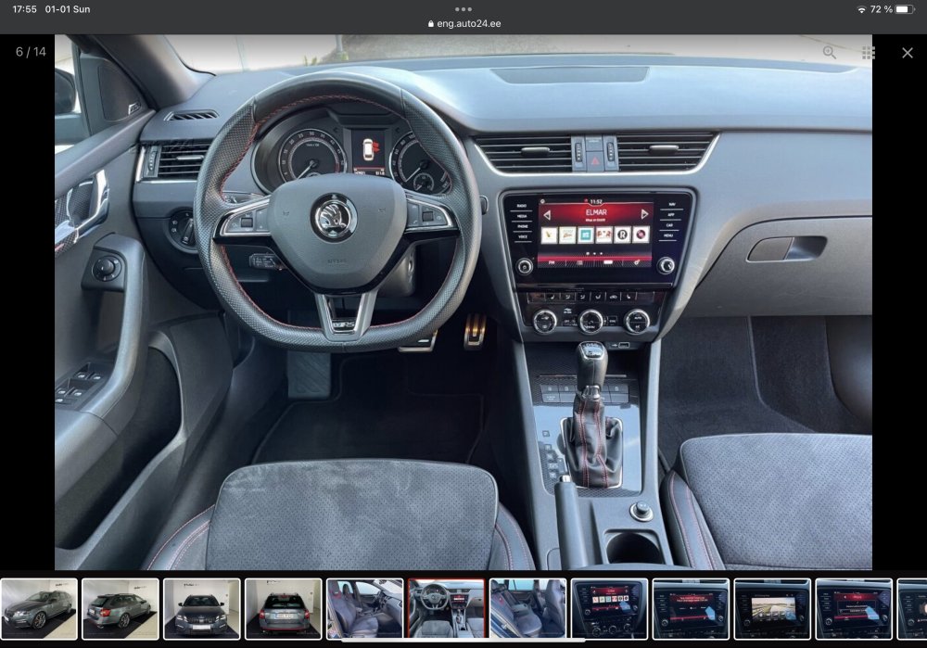Select tenth thumbnail with camera view screen
Viewport: 927px width, 648px height.
coord(773,609)
